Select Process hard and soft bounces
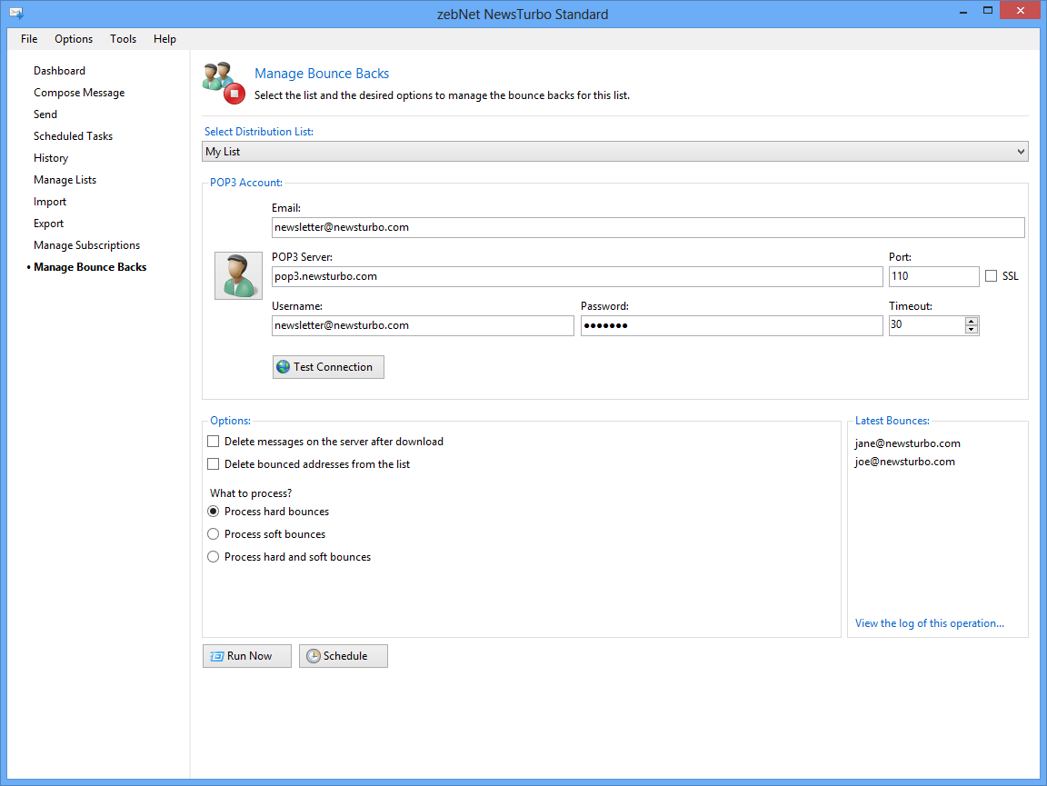Screen dimensions: 1047x786 [x=214, y=557]
